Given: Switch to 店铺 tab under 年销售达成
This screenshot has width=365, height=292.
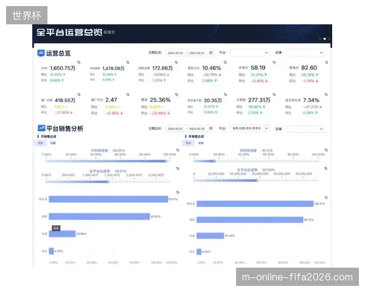Looking at the screenshot, I should pyautogui.click(x=201, y=143).
